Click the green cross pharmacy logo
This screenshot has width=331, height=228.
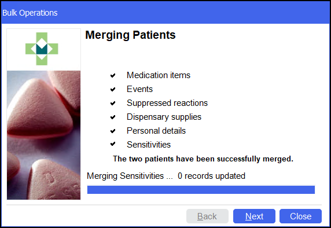[42, 49]
